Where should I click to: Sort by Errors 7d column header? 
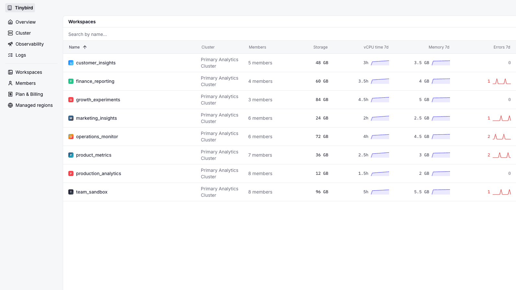(x=502, y=47)
